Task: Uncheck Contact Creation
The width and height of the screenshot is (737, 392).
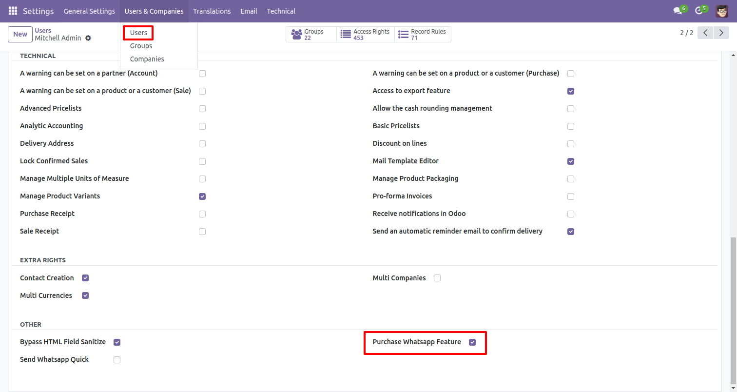Action: [85, 278]
